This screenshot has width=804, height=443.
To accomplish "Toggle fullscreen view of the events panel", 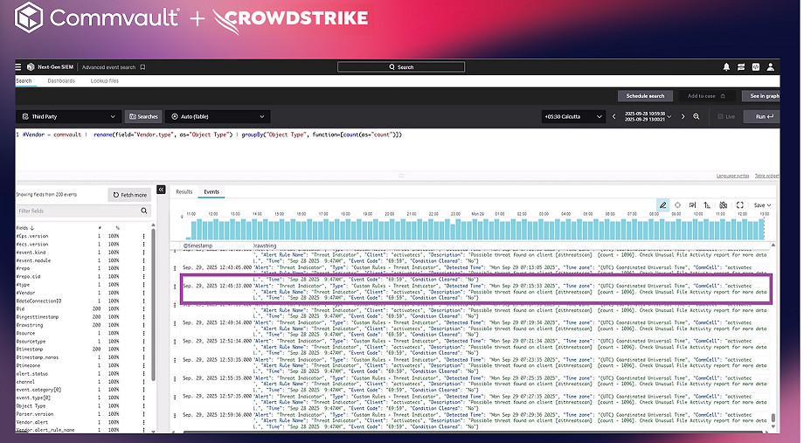I will 739,205.
